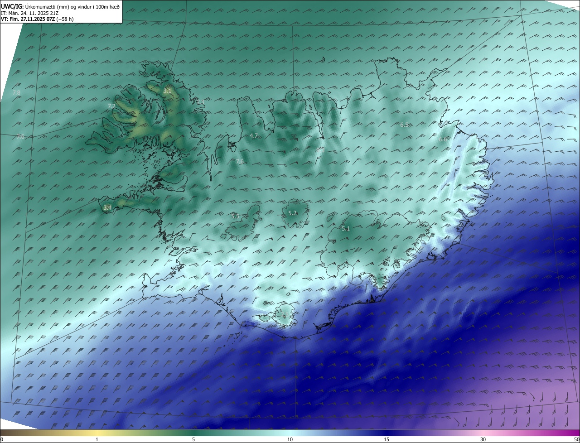
Task: Click the colorbar label 10
Action: click(290, 439)
